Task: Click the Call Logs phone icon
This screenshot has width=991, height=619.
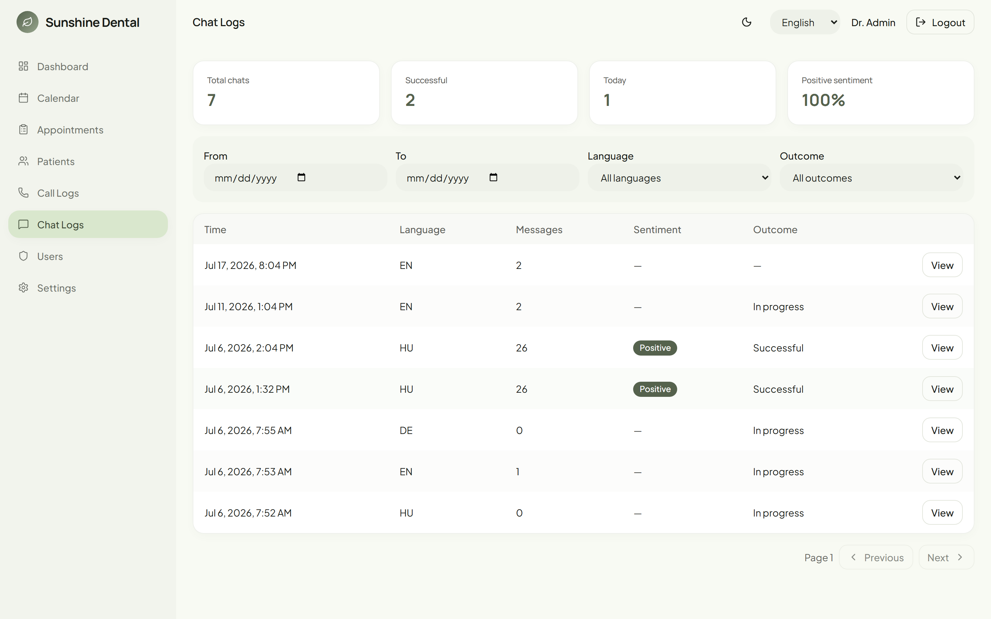Action: (23, 193)
